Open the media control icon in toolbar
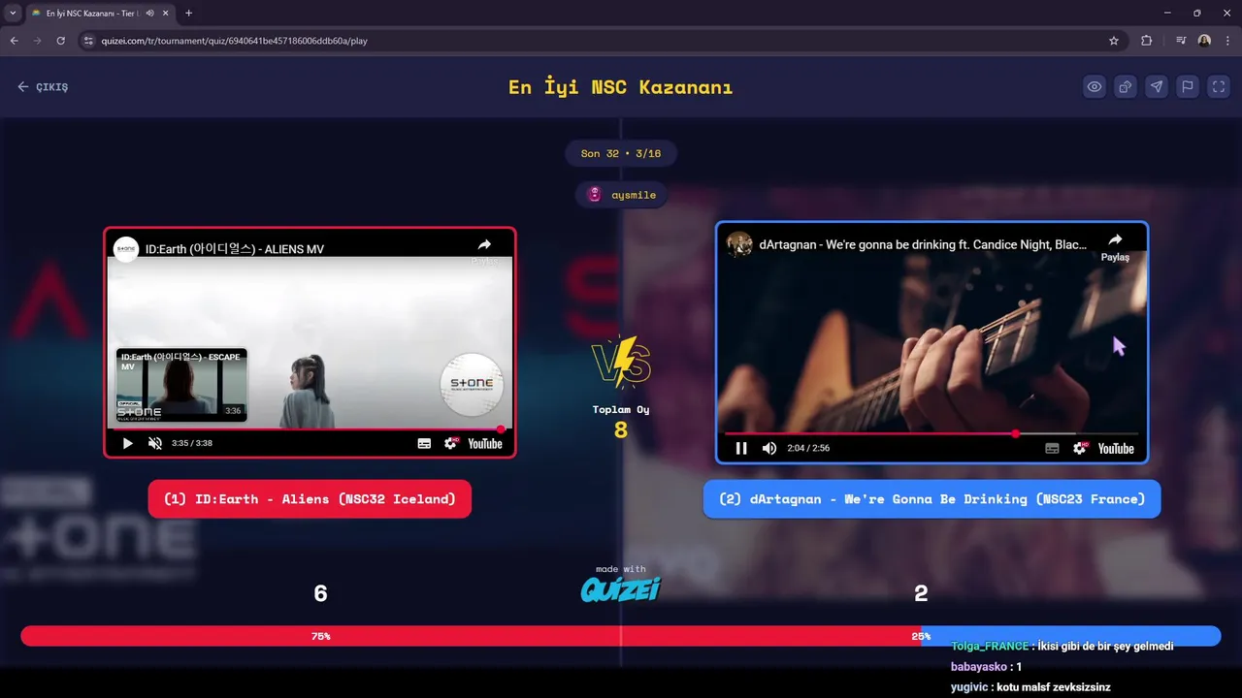The image size is (1242, 698). pos(1181,41)
